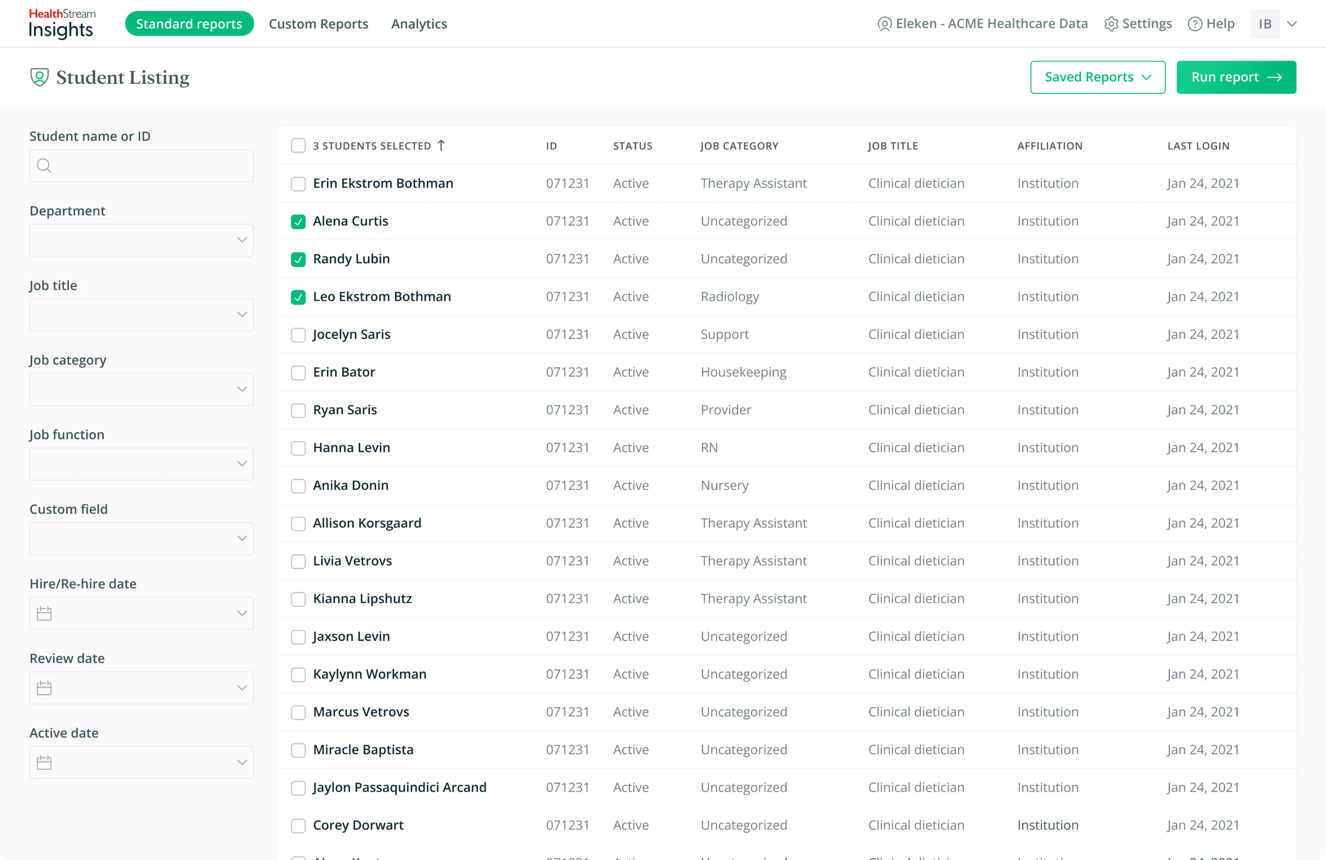Click the Run report button

click(x=1236, y=77)
